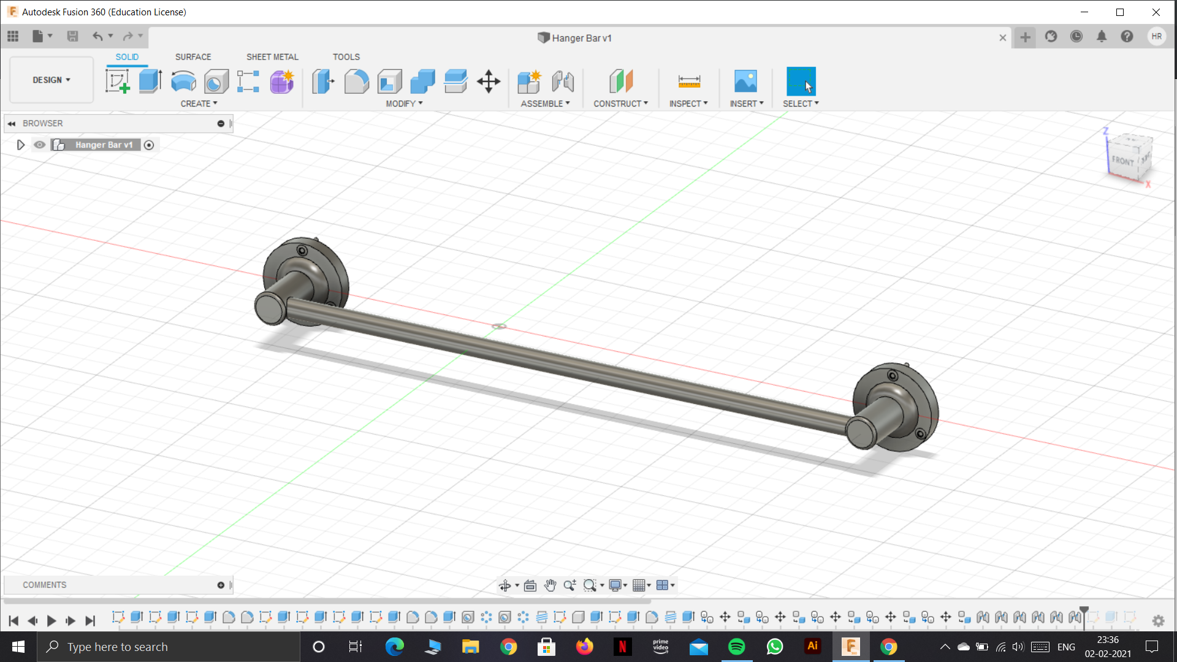Open the CREATE dropdown menu
The height and width of the screenshot is (662, 1177).
tap(199, 104)
